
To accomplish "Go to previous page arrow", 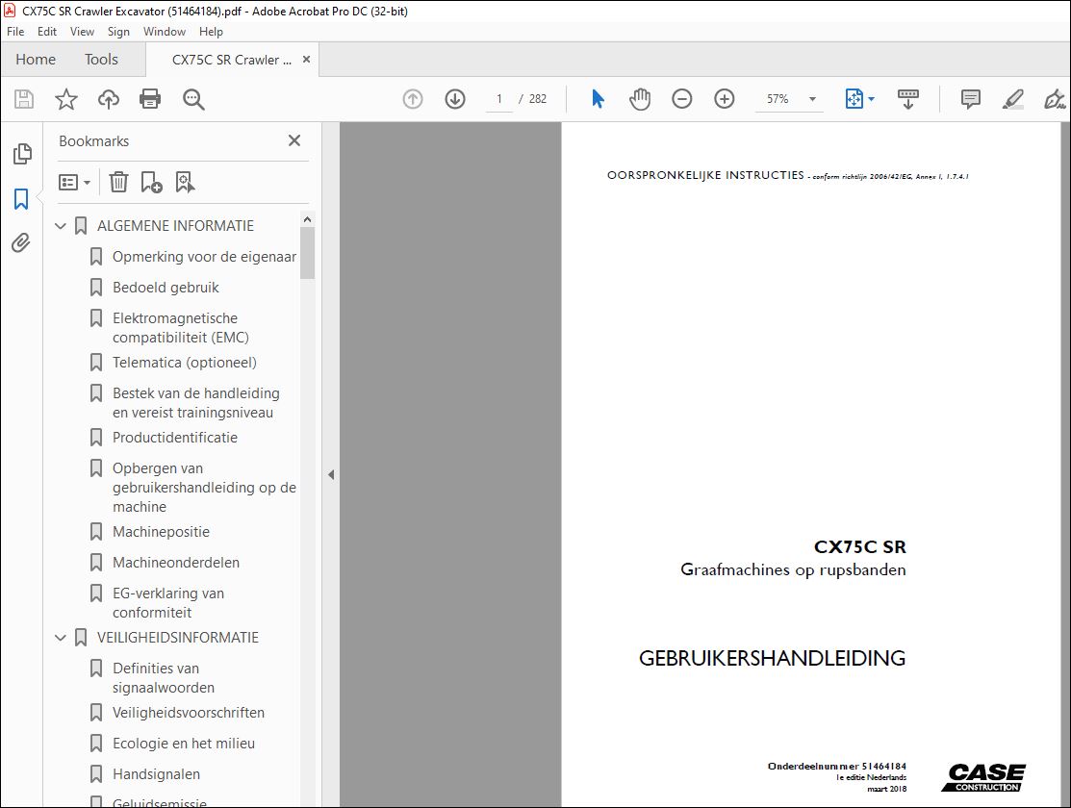I will tap(413, 99).
